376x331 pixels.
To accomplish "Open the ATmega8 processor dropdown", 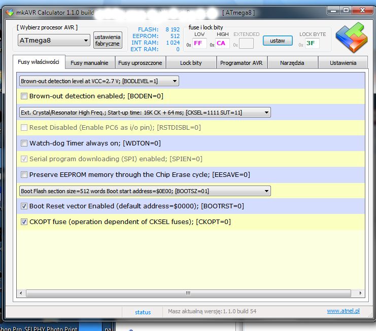I will pyautogui.click(x=53, y=40).
